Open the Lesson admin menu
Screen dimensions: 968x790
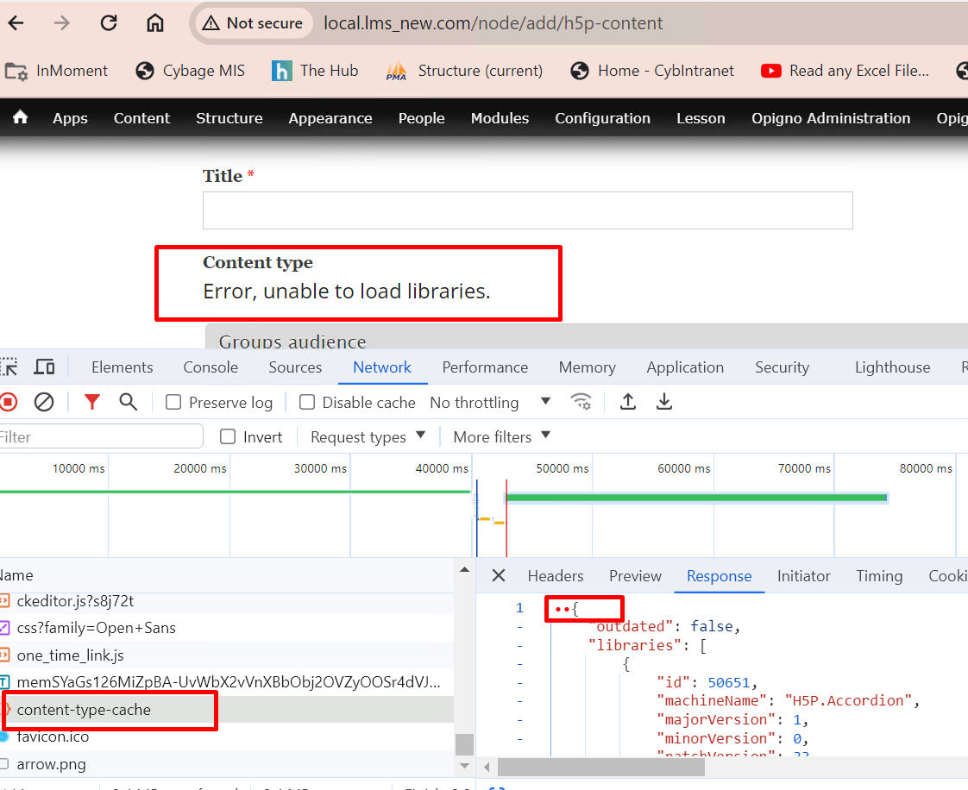(x=701, y=118)
